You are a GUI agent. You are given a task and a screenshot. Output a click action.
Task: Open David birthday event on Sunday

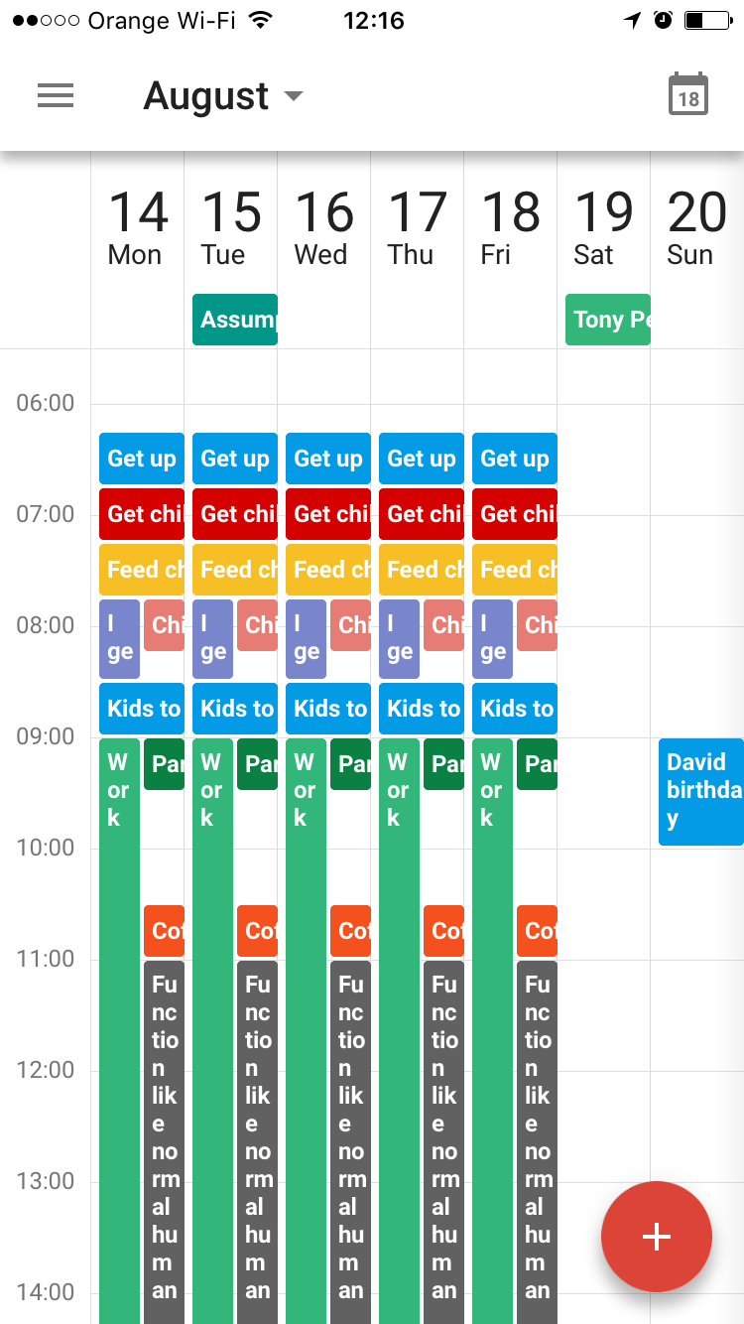[x=700, y=791]
